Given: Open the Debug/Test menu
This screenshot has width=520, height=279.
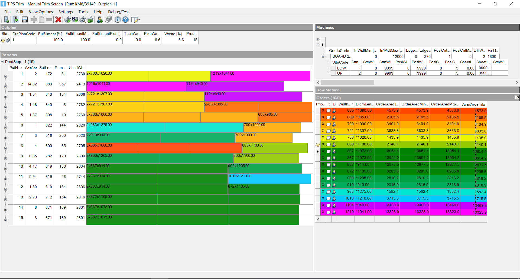Looking at the screenshot, I should pos(118,12).
